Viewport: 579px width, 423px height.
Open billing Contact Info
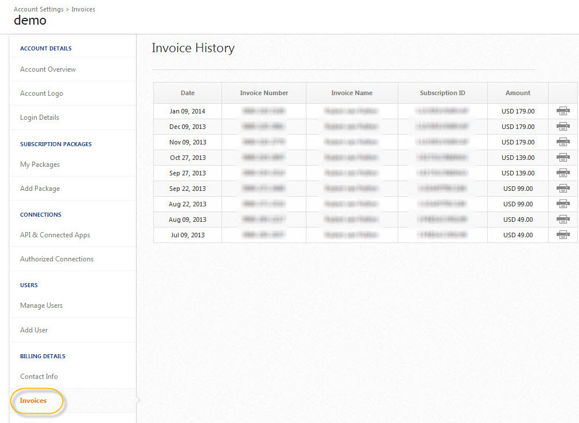(39, 377)
